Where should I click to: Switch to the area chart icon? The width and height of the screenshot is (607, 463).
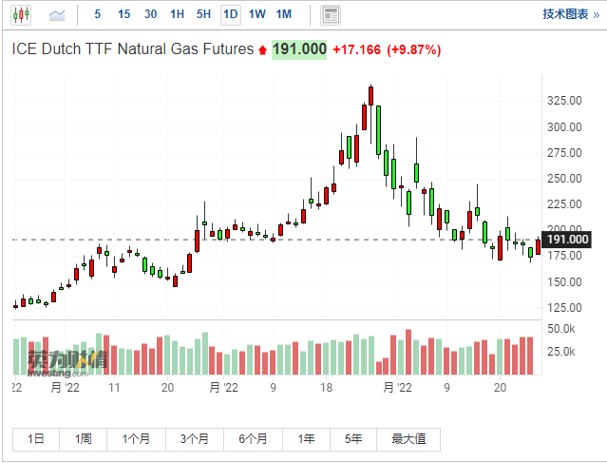click(58, 14)
